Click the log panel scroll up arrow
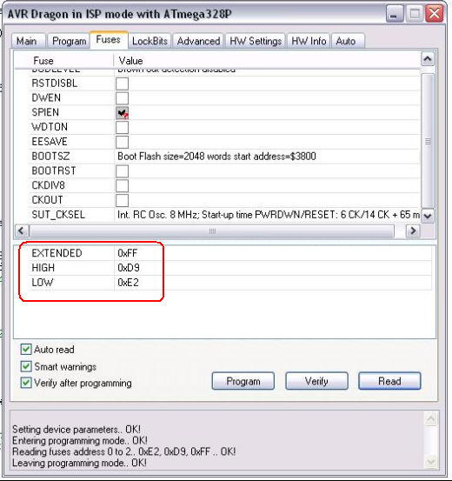This screenshot has width=452, height=481. coord(431,418)
